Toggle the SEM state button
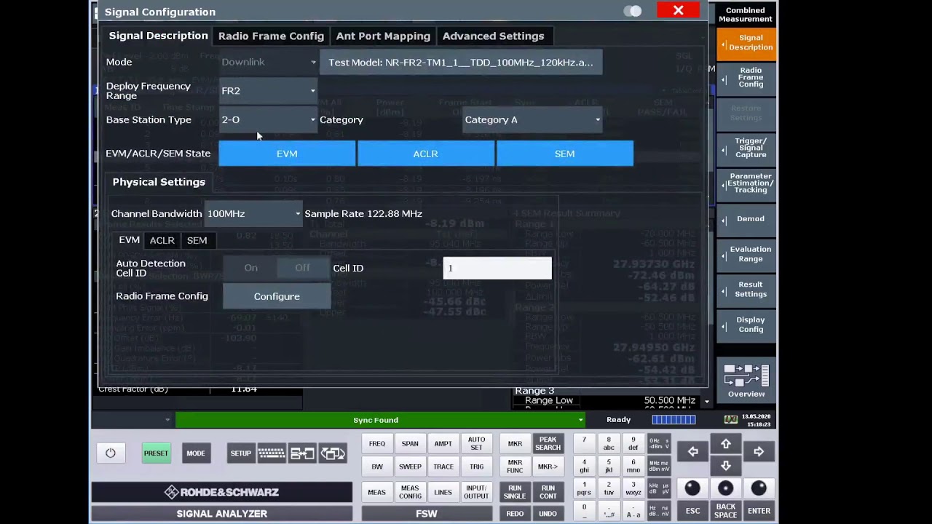The image size is (932, 524). pyautogui.click(x=564, y=154)
